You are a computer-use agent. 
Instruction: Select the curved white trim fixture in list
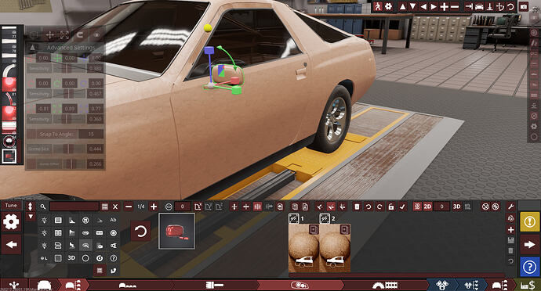tap(9, 70)
